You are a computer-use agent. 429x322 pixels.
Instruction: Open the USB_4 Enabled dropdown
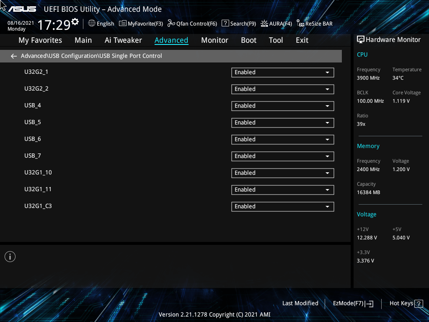tap(283, 106)
